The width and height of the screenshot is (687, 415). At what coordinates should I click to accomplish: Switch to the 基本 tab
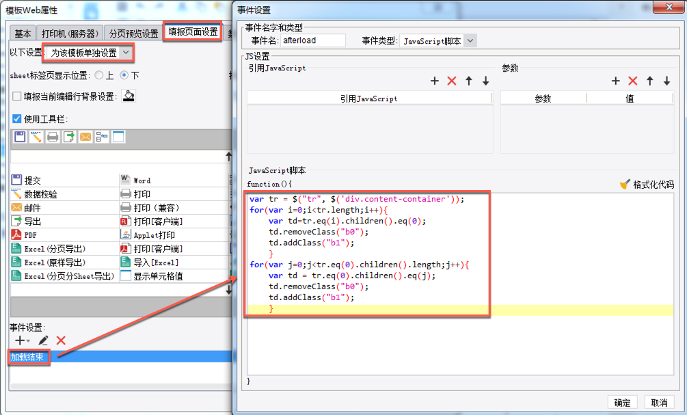tap(23, 34)
